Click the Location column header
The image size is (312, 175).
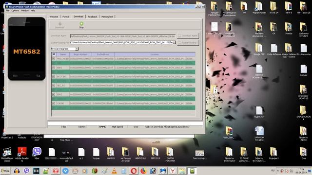point(155,54)
